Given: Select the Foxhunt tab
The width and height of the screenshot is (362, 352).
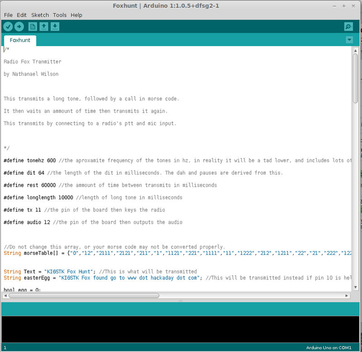Looking at the screenshot, I should tap(20, 40).
